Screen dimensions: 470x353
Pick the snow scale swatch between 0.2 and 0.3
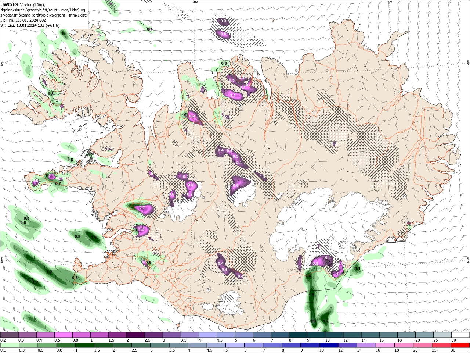[x=9, y=335]
